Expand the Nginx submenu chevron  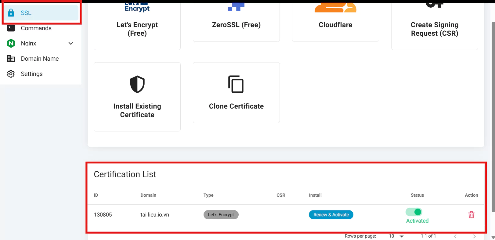click(71, 43)
